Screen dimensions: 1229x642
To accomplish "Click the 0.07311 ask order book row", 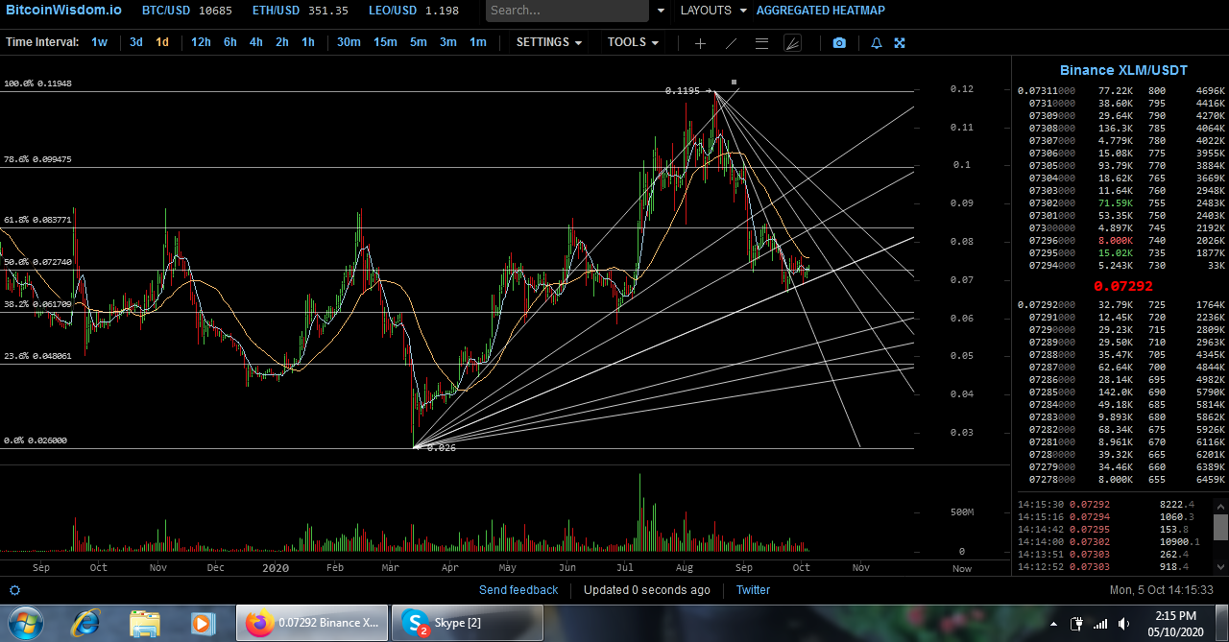I will pyautogui.click(x=1121, y=90).
